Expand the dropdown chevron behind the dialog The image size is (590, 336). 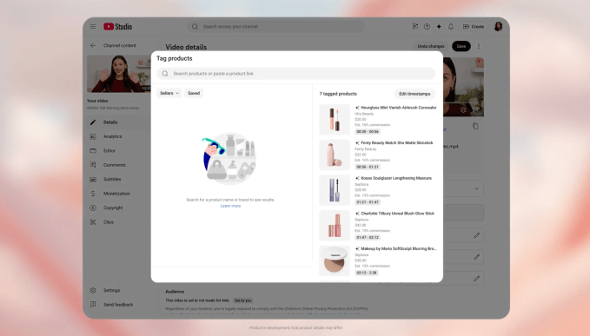click(476, 188)
